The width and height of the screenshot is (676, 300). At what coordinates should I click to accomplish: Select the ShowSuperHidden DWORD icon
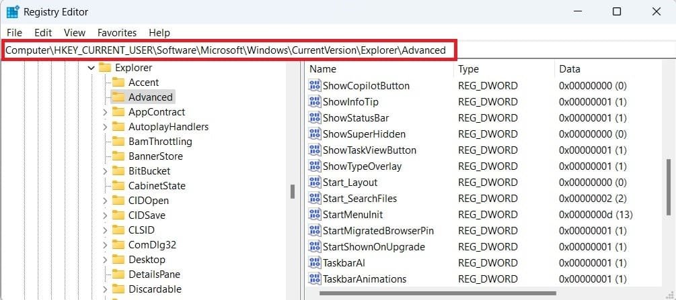coord(315,134)
